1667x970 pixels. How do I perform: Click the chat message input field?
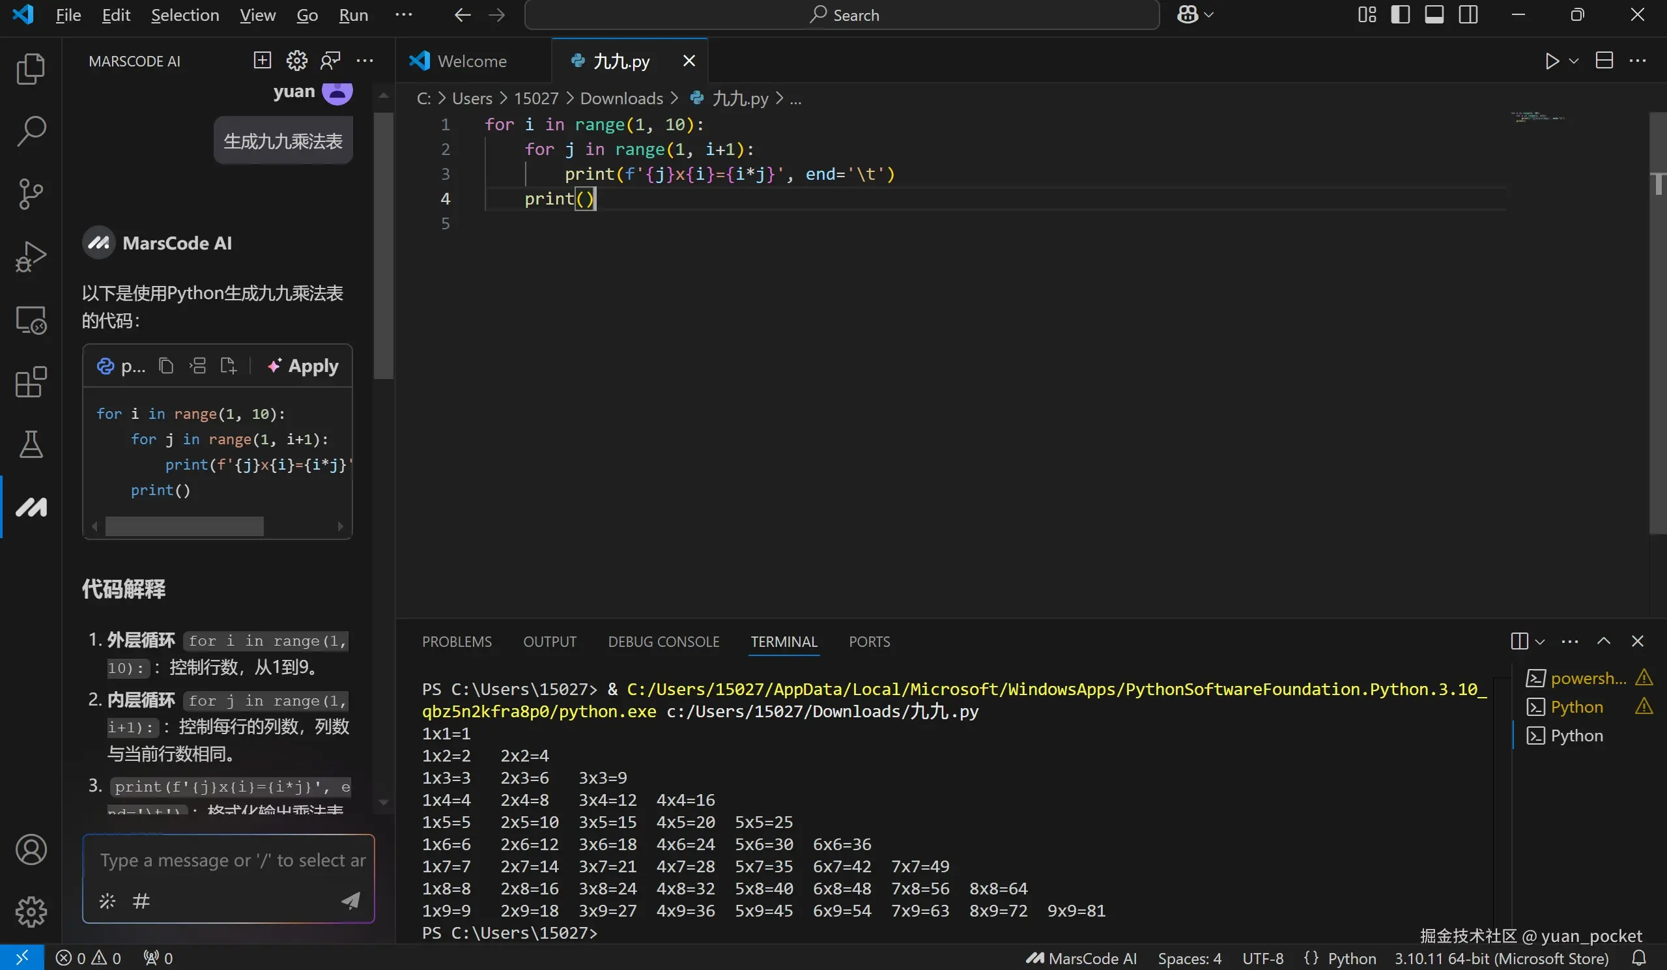click(x=231, y=860)
